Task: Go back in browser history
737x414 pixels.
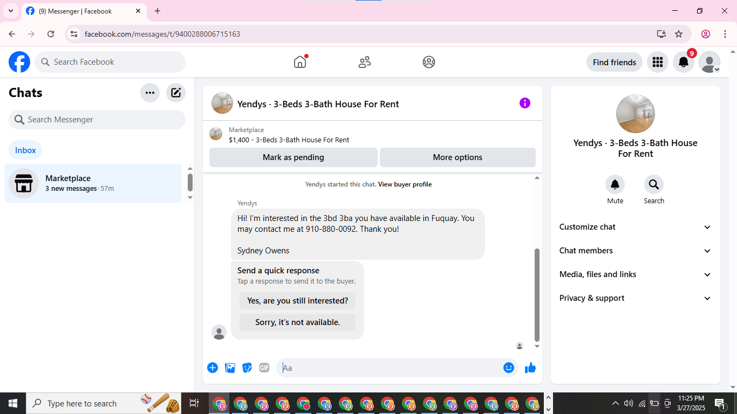Action: [x=12, y=34]
